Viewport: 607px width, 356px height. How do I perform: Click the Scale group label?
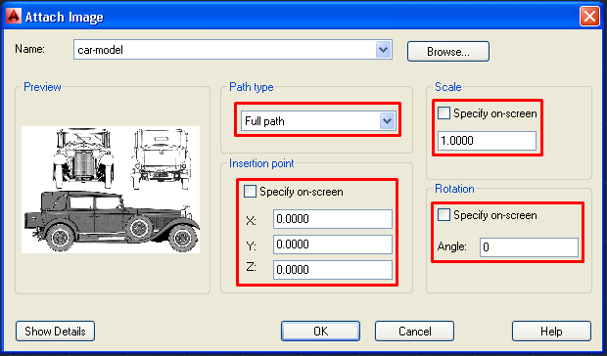[x=447, y=87]
